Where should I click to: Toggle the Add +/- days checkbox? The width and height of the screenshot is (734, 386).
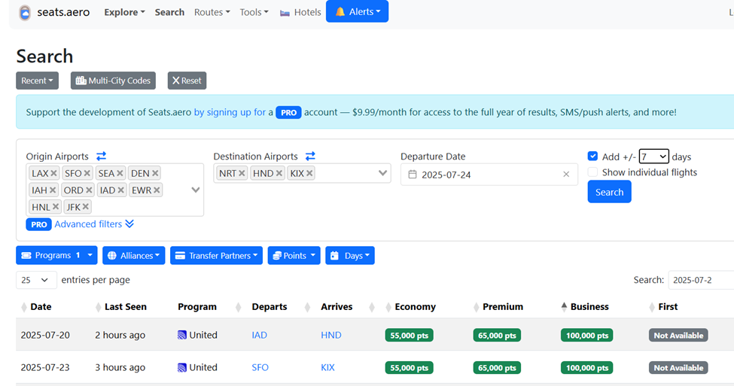point(593,157)
